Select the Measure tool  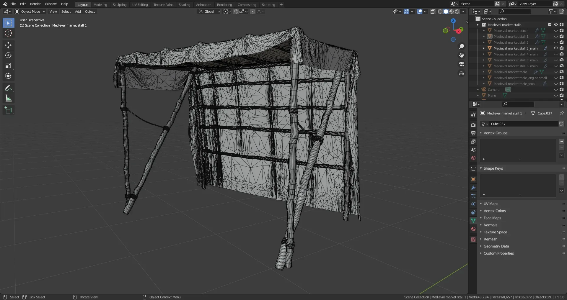coord(8,98)
